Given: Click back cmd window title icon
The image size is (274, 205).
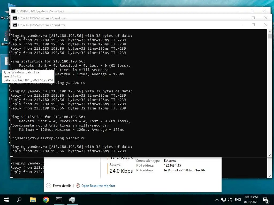Looking at the screenshot, I should click(13, 11).
